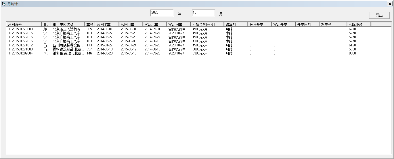This screenshot has height=159, width=394.
Task: Click the 导出 export button
Action: 379,16
